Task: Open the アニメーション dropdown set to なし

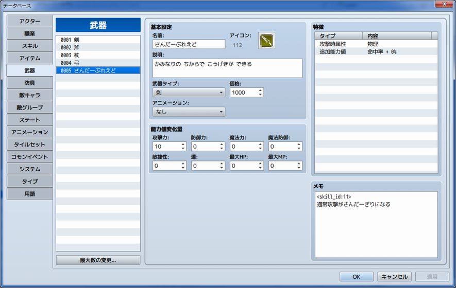Action: coord(189,112)
